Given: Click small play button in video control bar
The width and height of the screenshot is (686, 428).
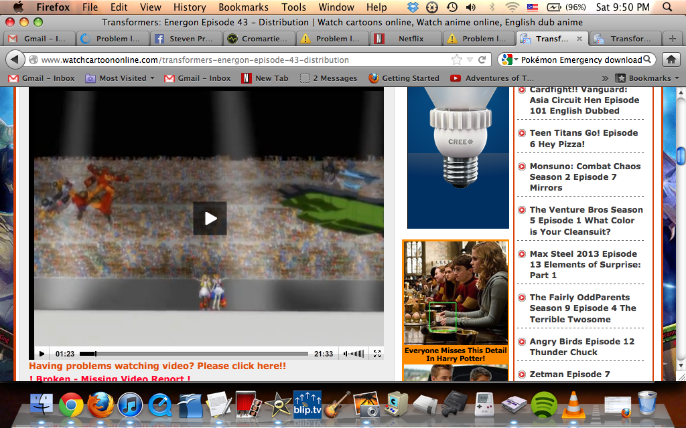Looking at the screenshot, I should pyautogui.click(x=42, y=354).
